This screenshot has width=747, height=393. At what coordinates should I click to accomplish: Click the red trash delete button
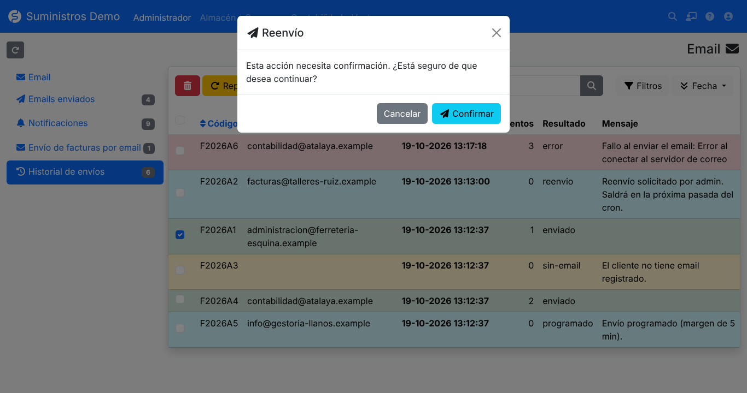pos(188,86)
